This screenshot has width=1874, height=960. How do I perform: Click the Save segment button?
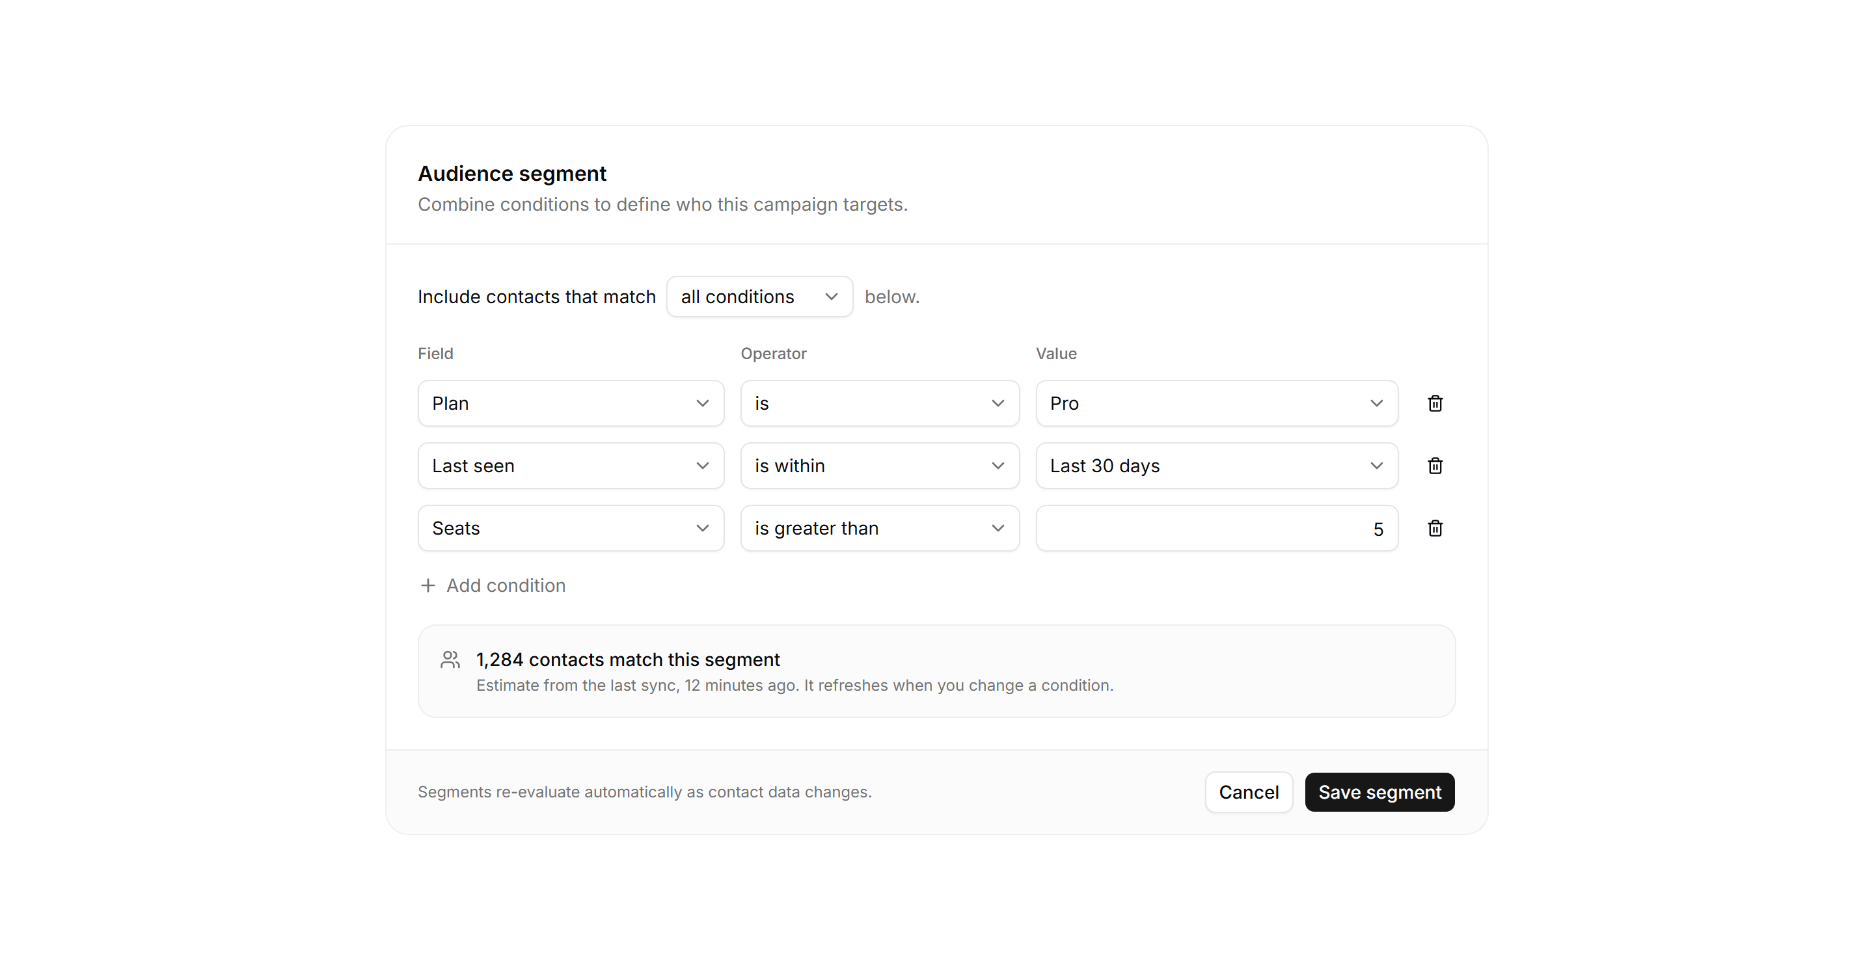1379,792
